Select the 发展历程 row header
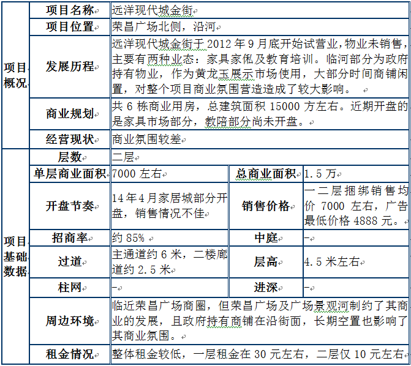411x366 pixels. [x=70, y=66]
